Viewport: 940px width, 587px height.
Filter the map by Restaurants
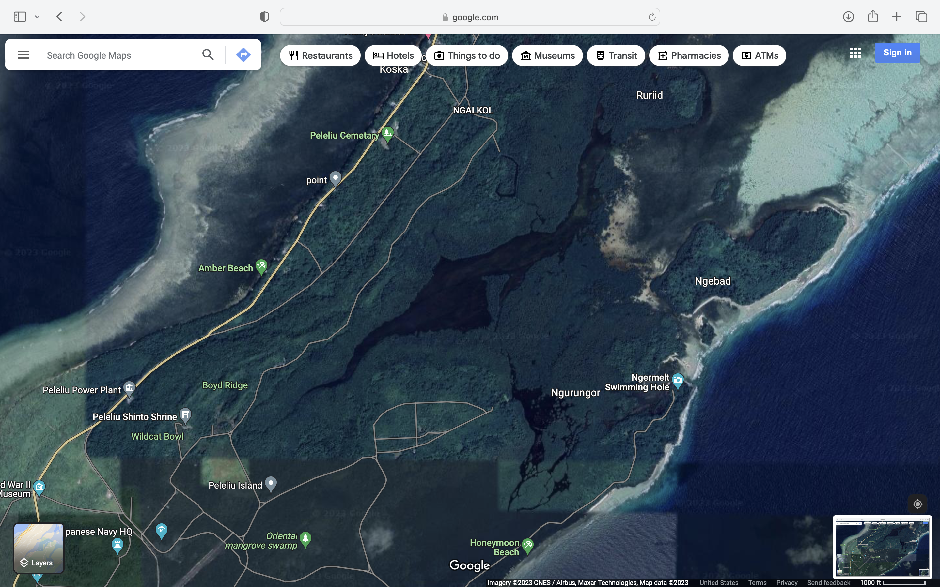click(x=320, y=55)
